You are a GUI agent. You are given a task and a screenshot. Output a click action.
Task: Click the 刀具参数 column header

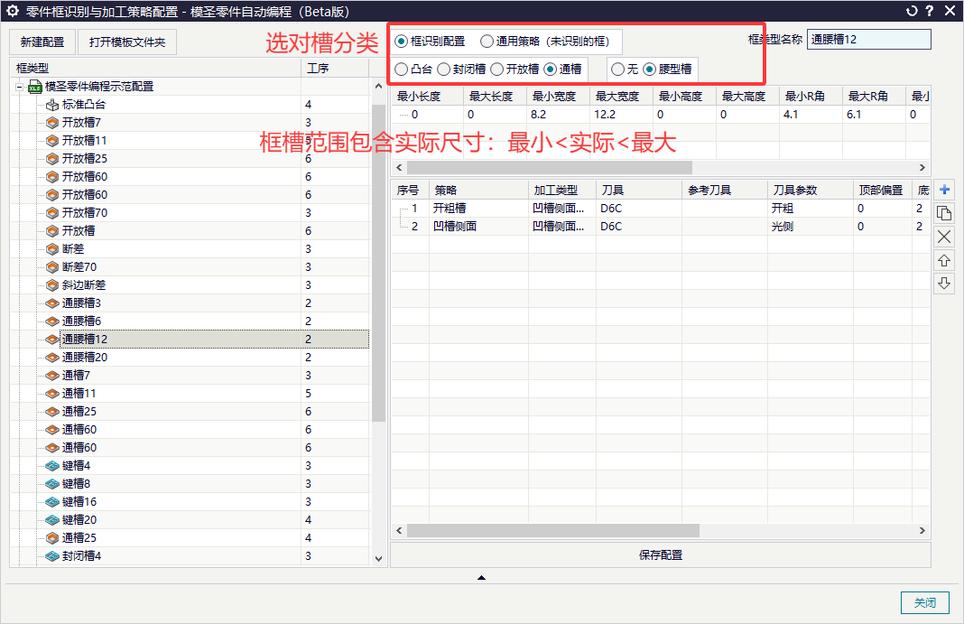coord(811,190)
